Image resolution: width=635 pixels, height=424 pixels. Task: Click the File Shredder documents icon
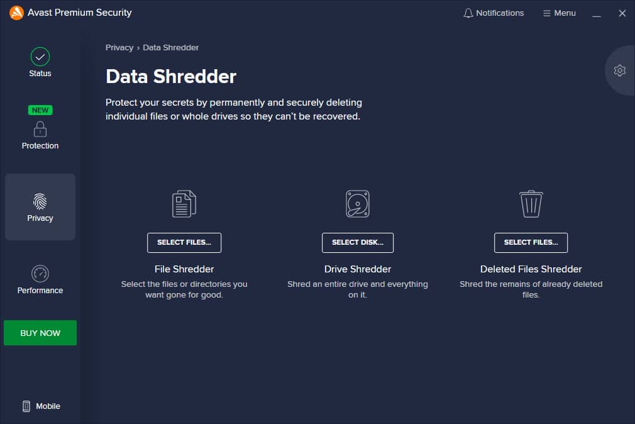(x=184, y=204)
